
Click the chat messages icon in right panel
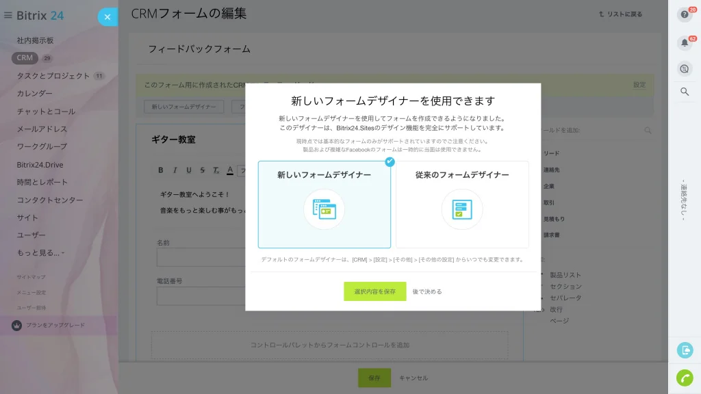685,69
